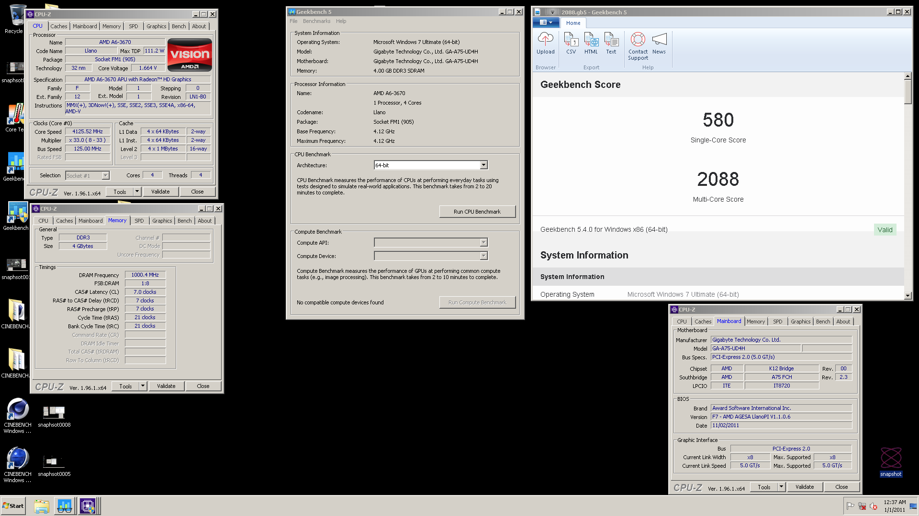The height and width of the screenshot is (516, 919).
Task: Click the DRAM Frequency 1000.4 MHz value
Action: click(x=145, y=275)
